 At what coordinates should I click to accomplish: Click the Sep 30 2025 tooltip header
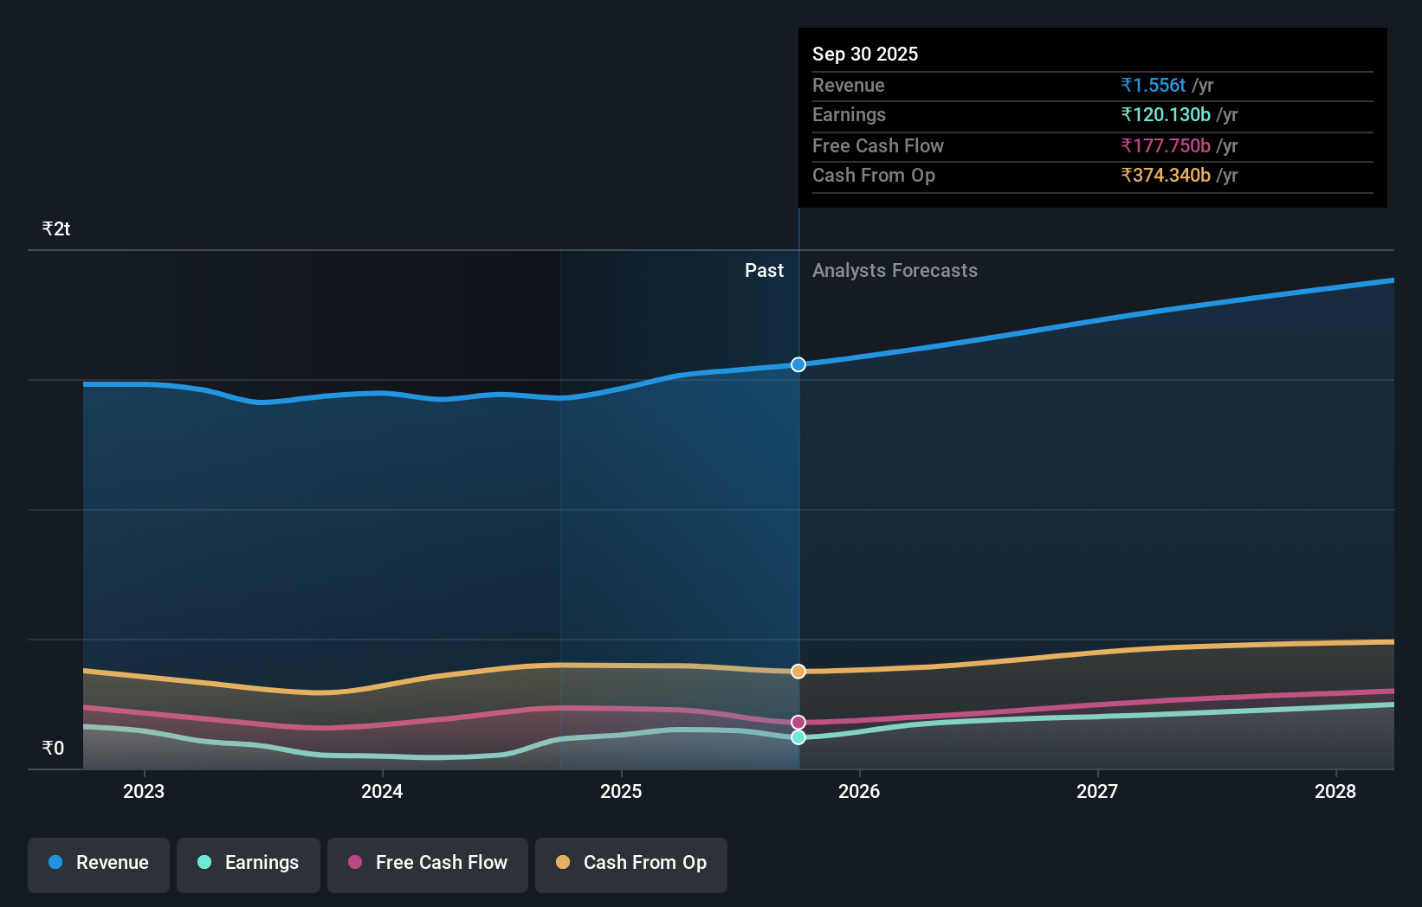click(x=865, y=54)
